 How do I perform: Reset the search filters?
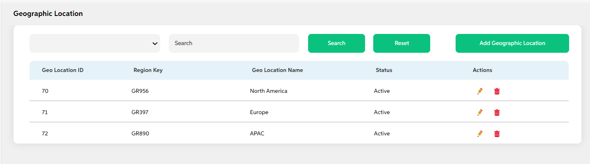click(x=402, y=43)
